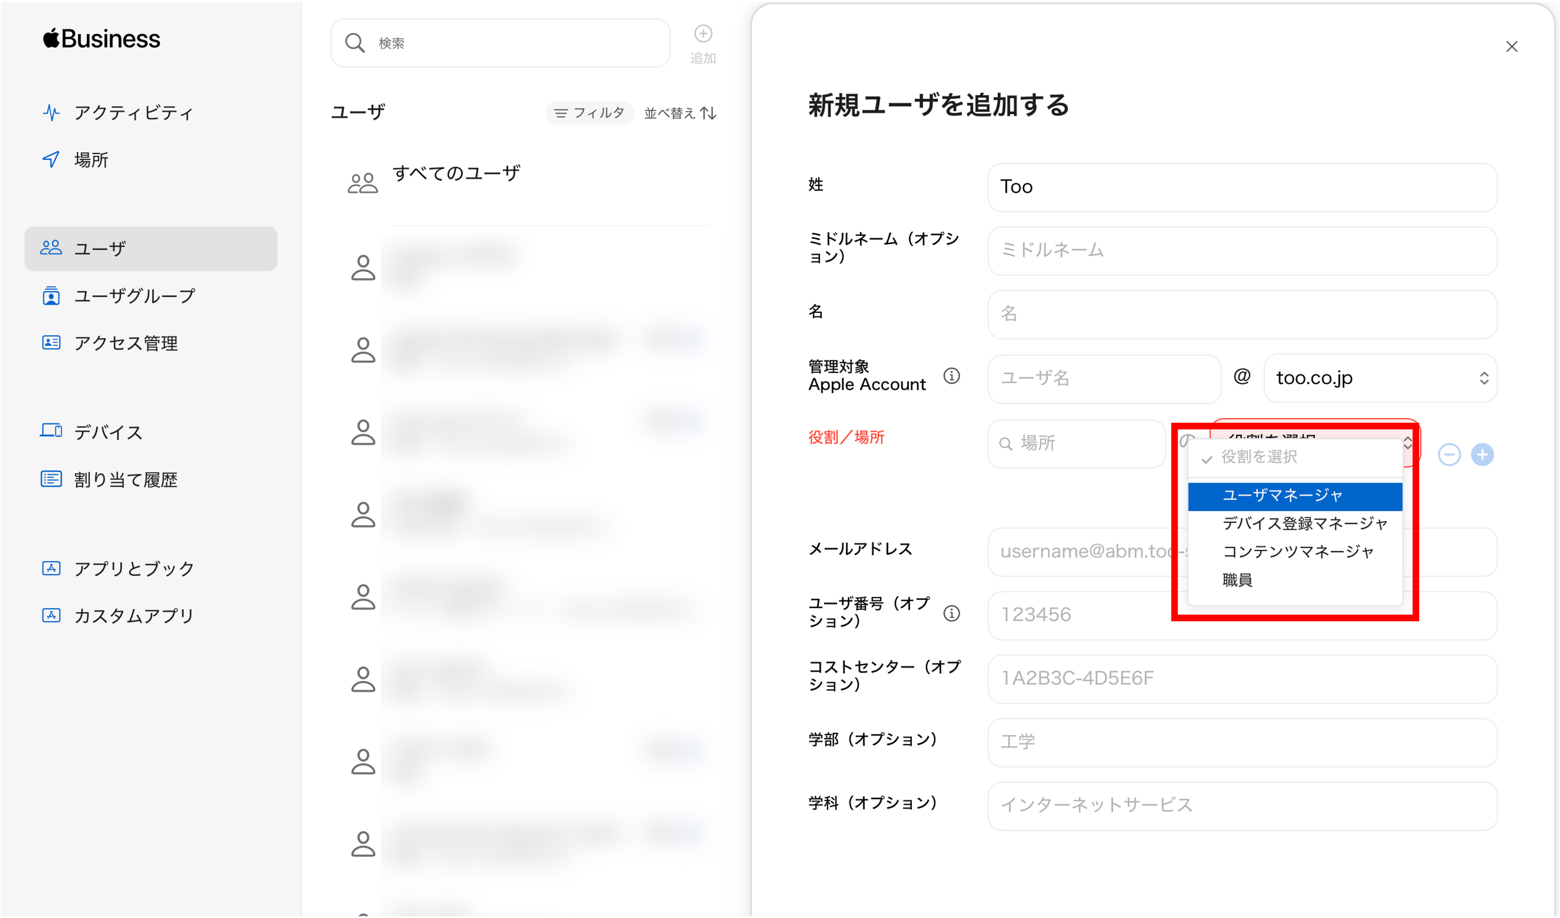The image size is (1560, 918).
Task: Click info icon beside ユーザ番号
Action: coord(952,613)
